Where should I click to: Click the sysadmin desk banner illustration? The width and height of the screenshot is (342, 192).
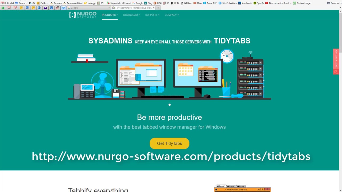coord(169,74)
